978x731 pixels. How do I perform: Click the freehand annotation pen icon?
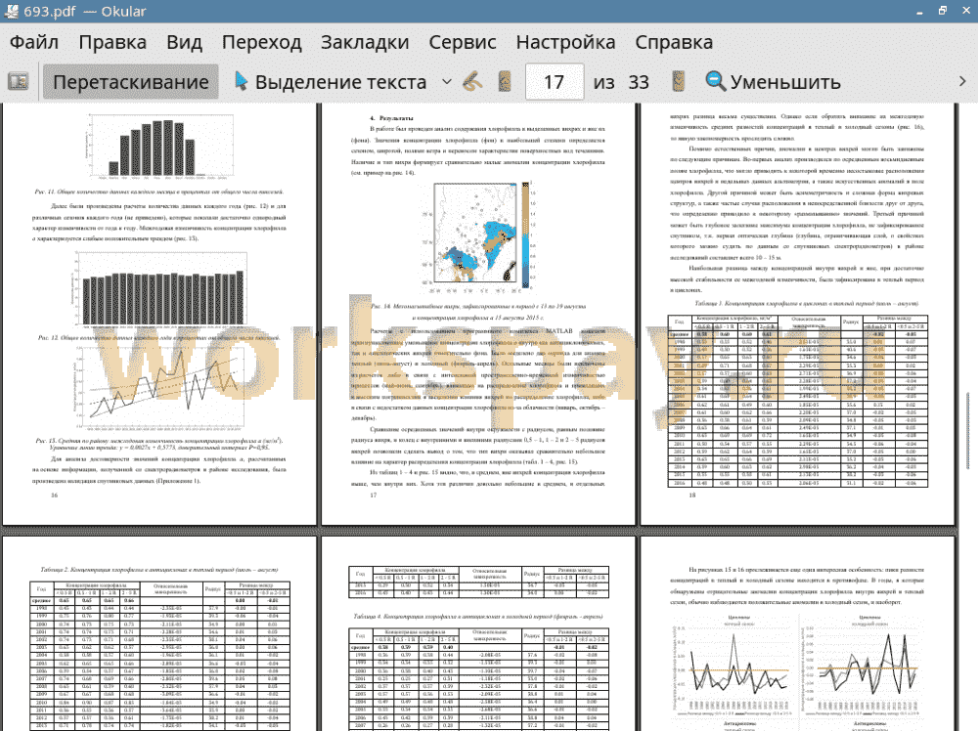point(472,82)
